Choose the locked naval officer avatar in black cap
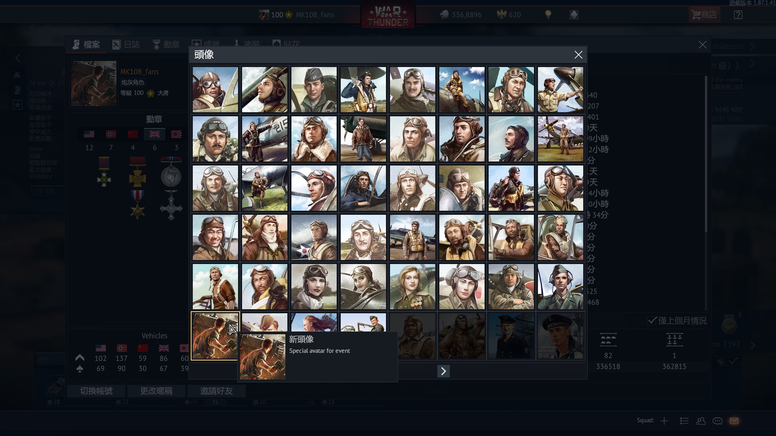Screen dimensions: 776x436 click(x=511, y=336)
